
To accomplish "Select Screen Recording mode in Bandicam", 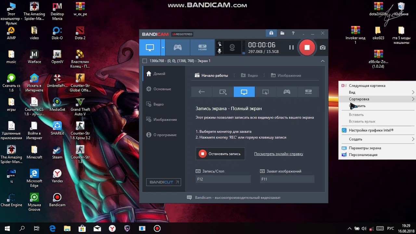I will pos(150,47).
